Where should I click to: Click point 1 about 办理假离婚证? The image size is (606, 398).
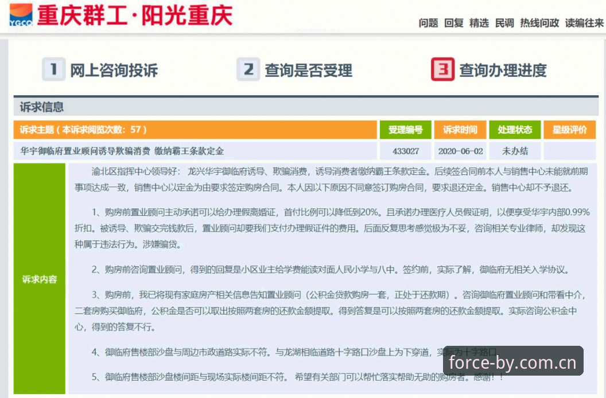(332, 228)
